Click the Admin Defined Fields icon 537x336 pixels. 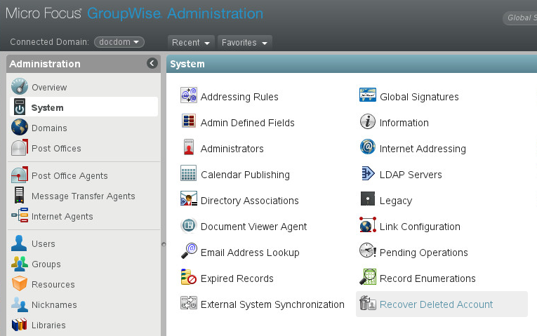pos(189,123)
